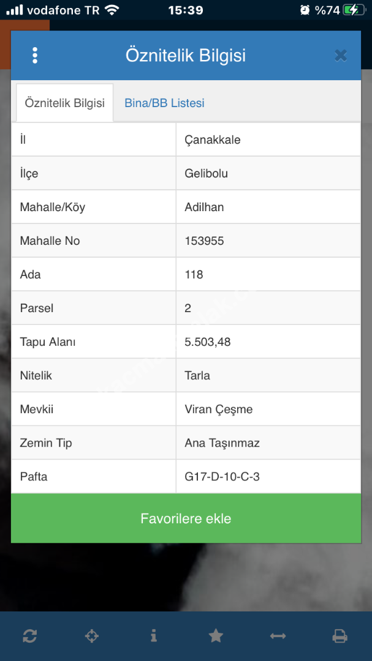372x661 pixels.
Task: Open the three-dot options menu
Action: pyautogui.click(x=35, y=56)
